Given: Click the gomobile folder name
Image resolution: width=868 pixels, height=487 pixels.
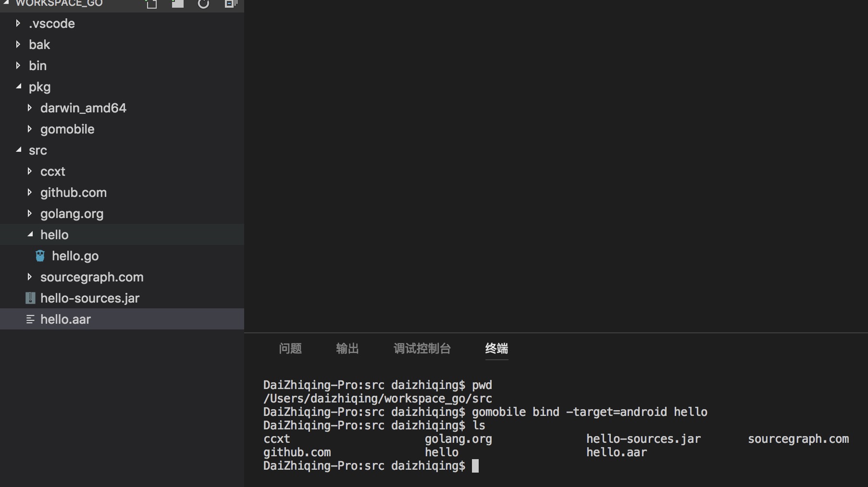Looking at the screenshot, I should [67, 129].
